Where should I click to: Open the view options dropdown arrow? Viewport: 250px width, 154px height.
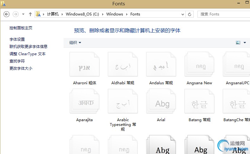245,43
